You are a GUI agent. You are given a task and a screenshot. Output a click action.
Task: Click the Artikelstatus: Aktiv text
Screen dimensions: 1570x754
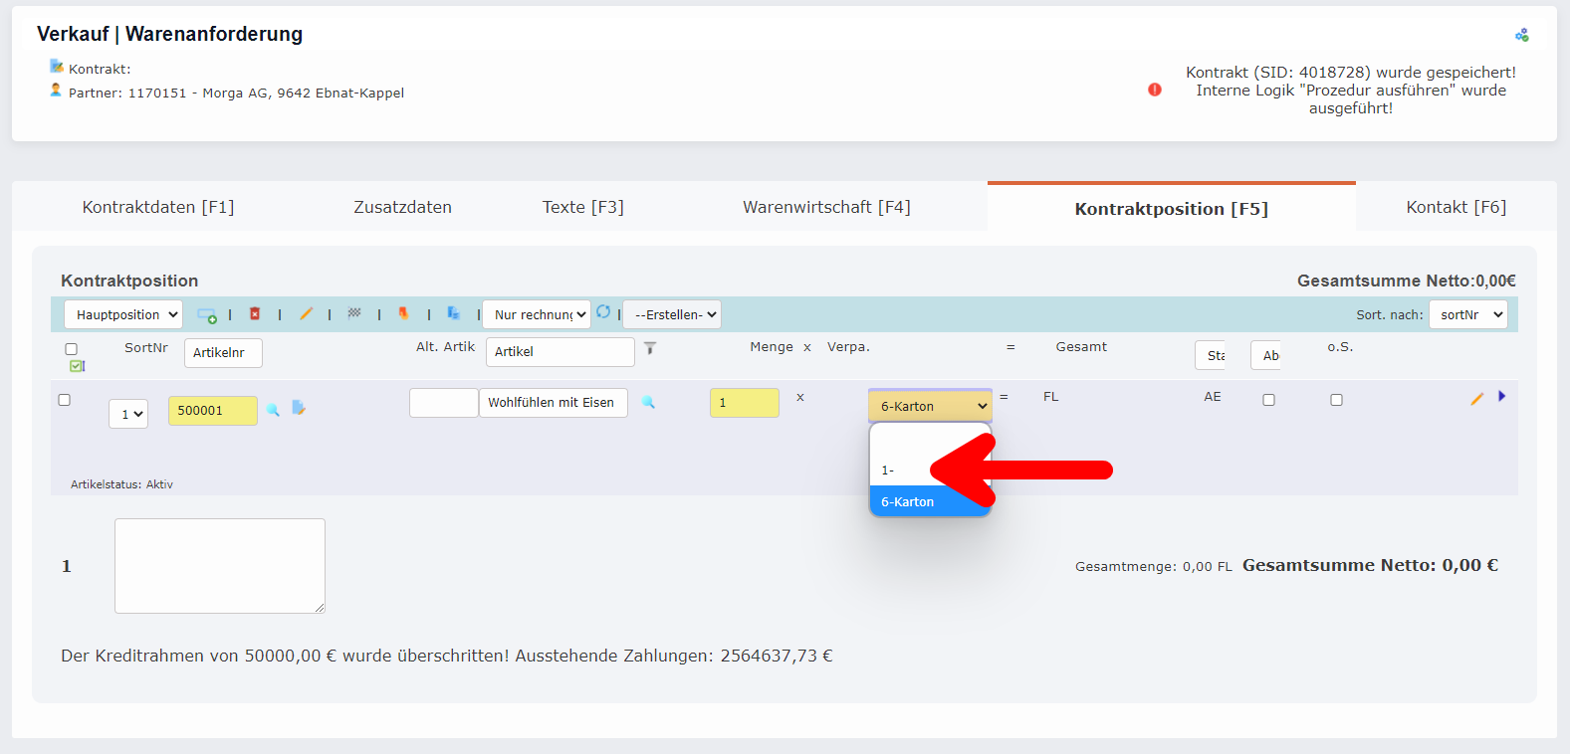point(121,484)
